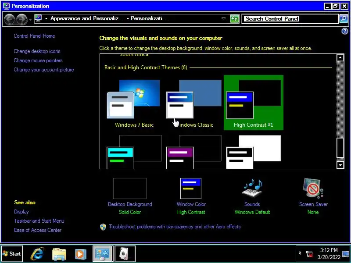
Task: Select the white high contrast theme
Action: click(x=254, y=152)
